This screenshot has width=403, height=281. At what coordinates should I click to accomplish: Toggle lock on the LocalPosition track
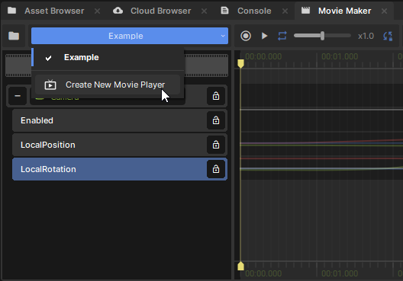tap(216, 145)
